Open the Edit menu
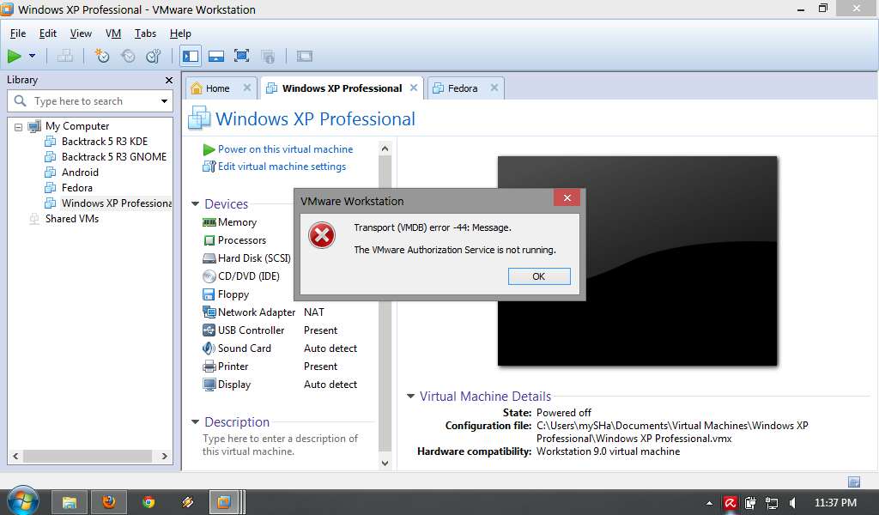The width and height of the screenshot is (879, 515). 48,33
